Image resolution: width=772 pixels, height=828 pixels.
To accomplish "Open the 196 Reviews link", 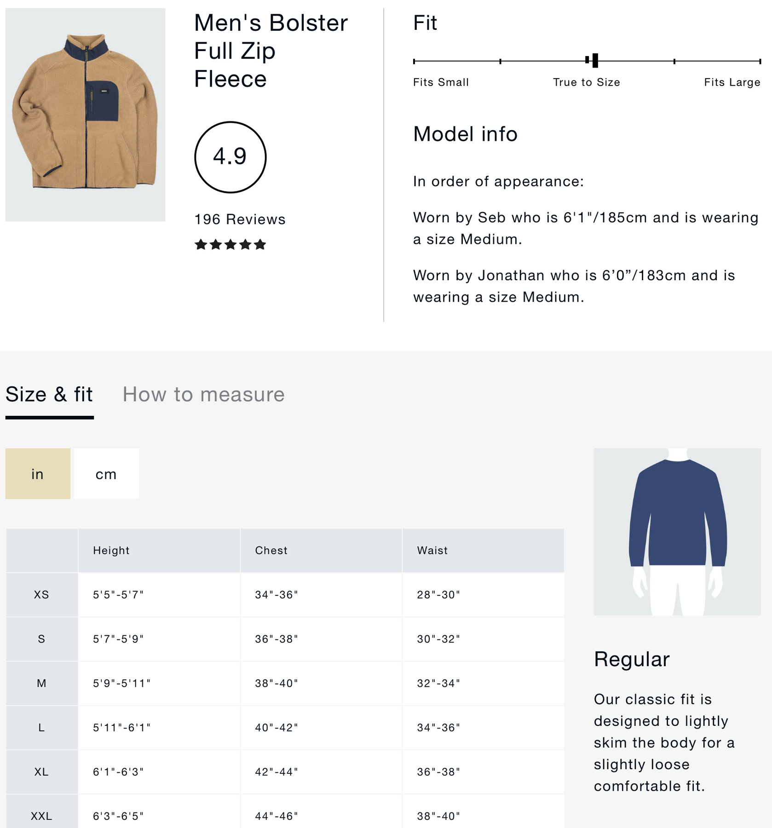I will click(x=240, y=219).
